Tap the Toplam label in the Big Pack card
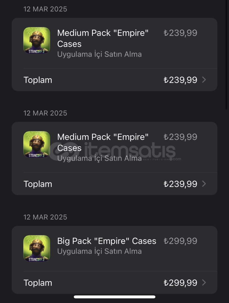 pyautogui.click(x=38, y=283)
